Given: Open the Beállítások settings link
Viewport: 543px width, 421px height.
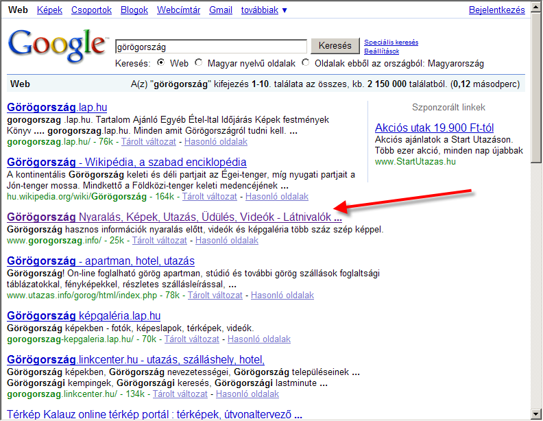Looking at the screenshot, I should click(x=381, y=51).
